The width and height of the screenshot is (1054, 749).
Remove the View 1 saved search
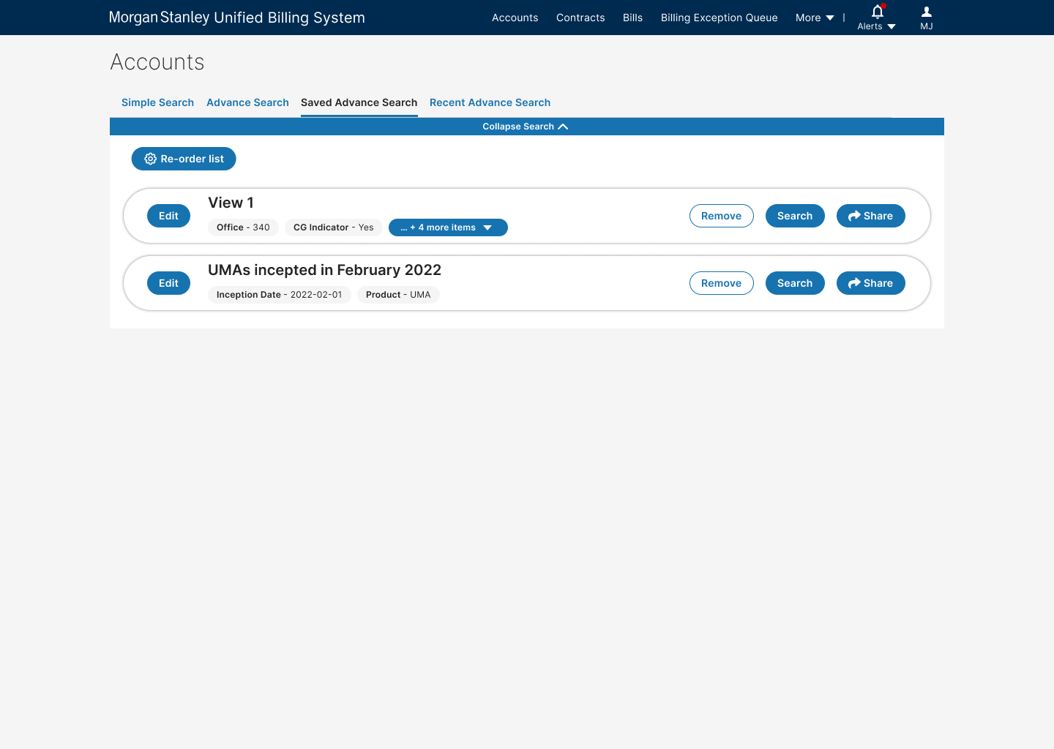point(721,216)
